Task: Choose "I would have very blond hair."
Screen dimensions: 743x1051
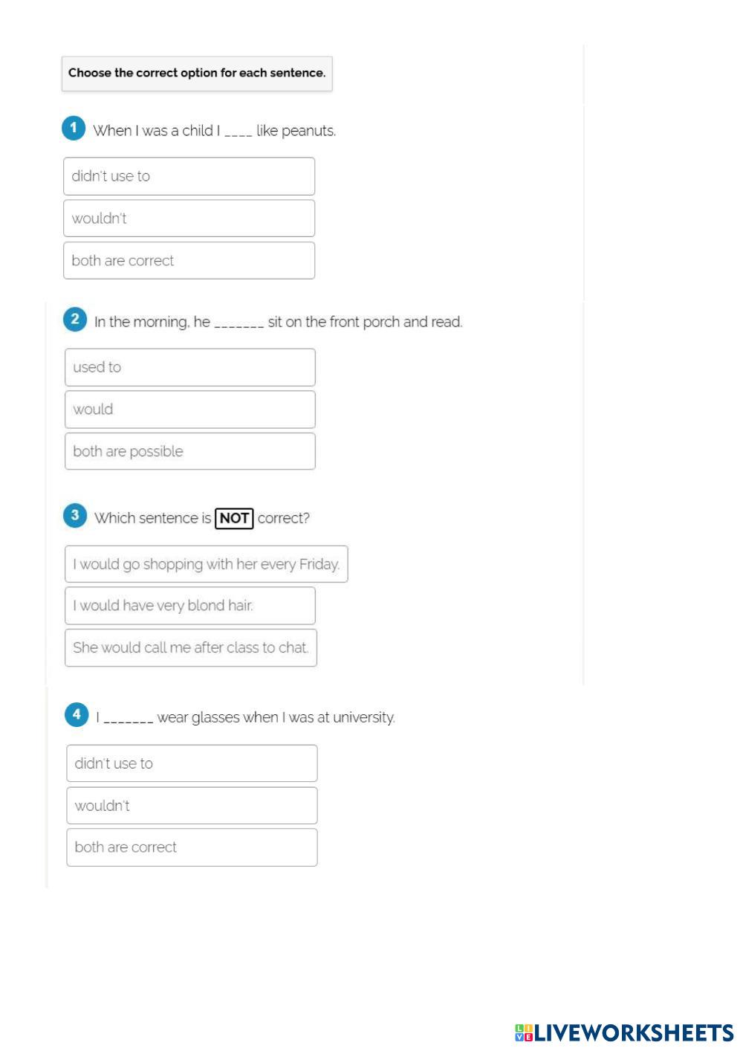Action: click(x=189, y=606)
